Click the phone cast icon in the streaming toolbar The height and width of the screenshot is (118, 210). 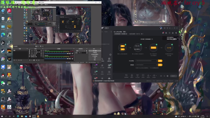point(137,76)
